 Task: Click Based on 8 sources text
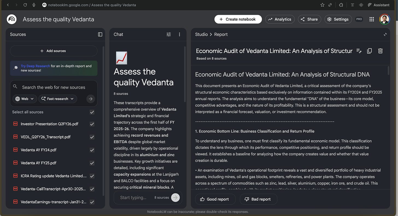(211, 59)
